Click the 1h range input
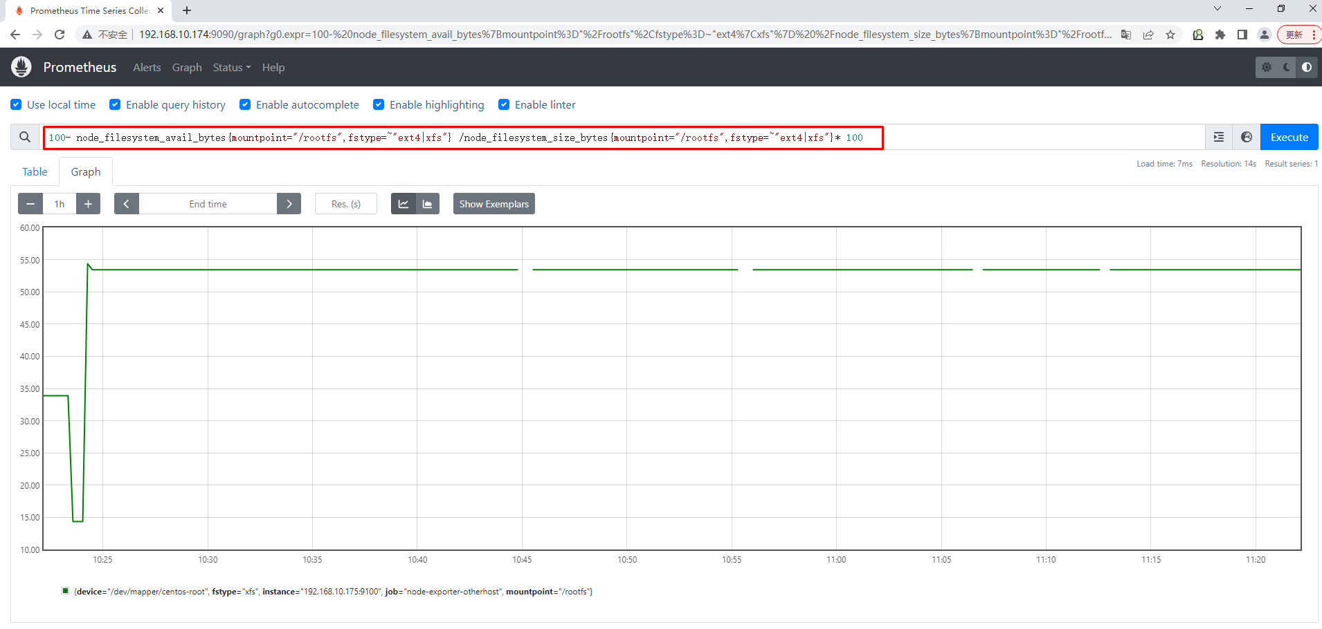The height and width of the screenshot is (629, 1322). pos(60,204)
